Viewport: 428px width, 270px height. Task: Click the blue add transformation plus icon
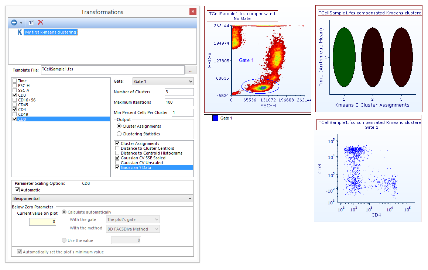click(14, 23)
